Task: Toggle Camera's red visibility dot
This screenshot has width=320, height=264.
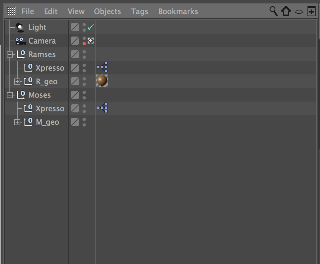Action: click(84, 43)
